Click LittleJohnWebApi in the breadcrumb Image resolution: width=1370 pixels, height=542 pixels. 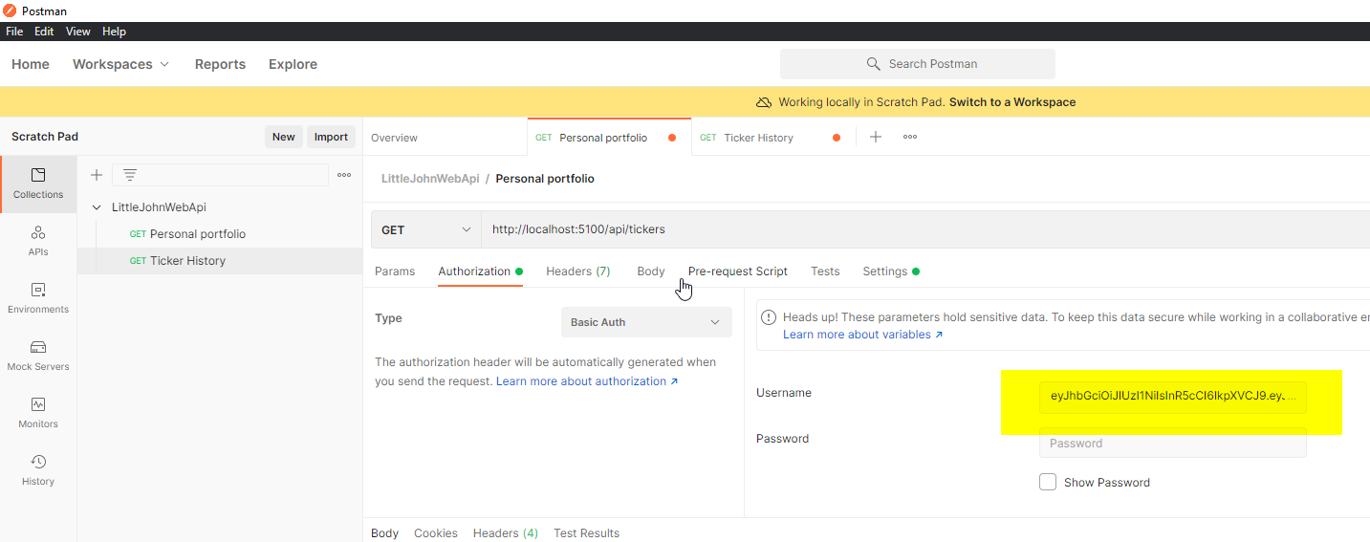(430, 179)
